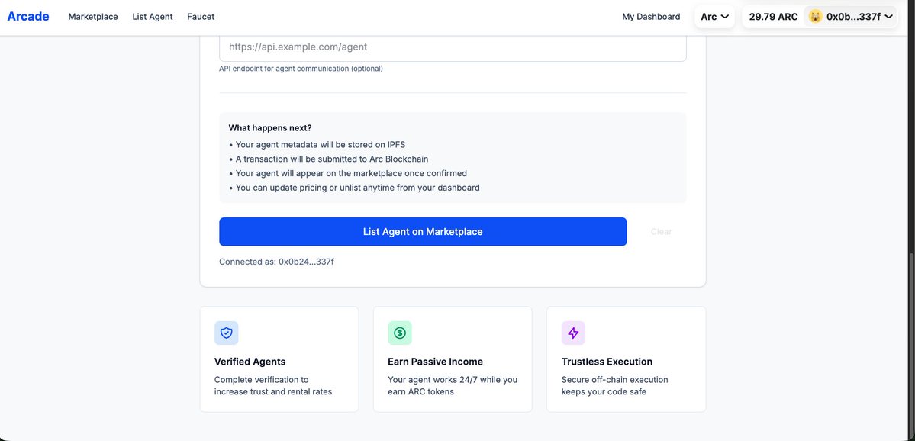Click 'A transaction will be submitted to Arc Blockchain'
The width and height of the screenshot is (915, 441).
coord(329,159)
